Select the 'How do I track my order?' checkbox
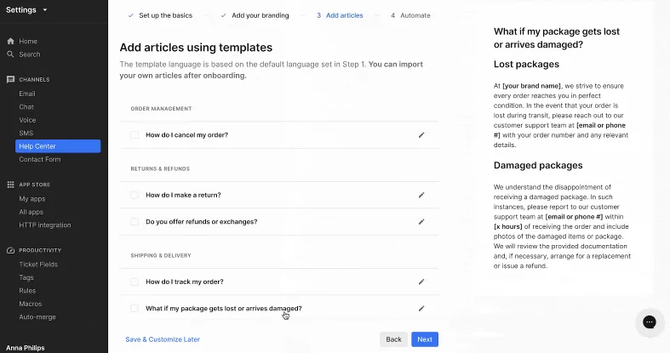670x353 pixels. coord(135,282)
